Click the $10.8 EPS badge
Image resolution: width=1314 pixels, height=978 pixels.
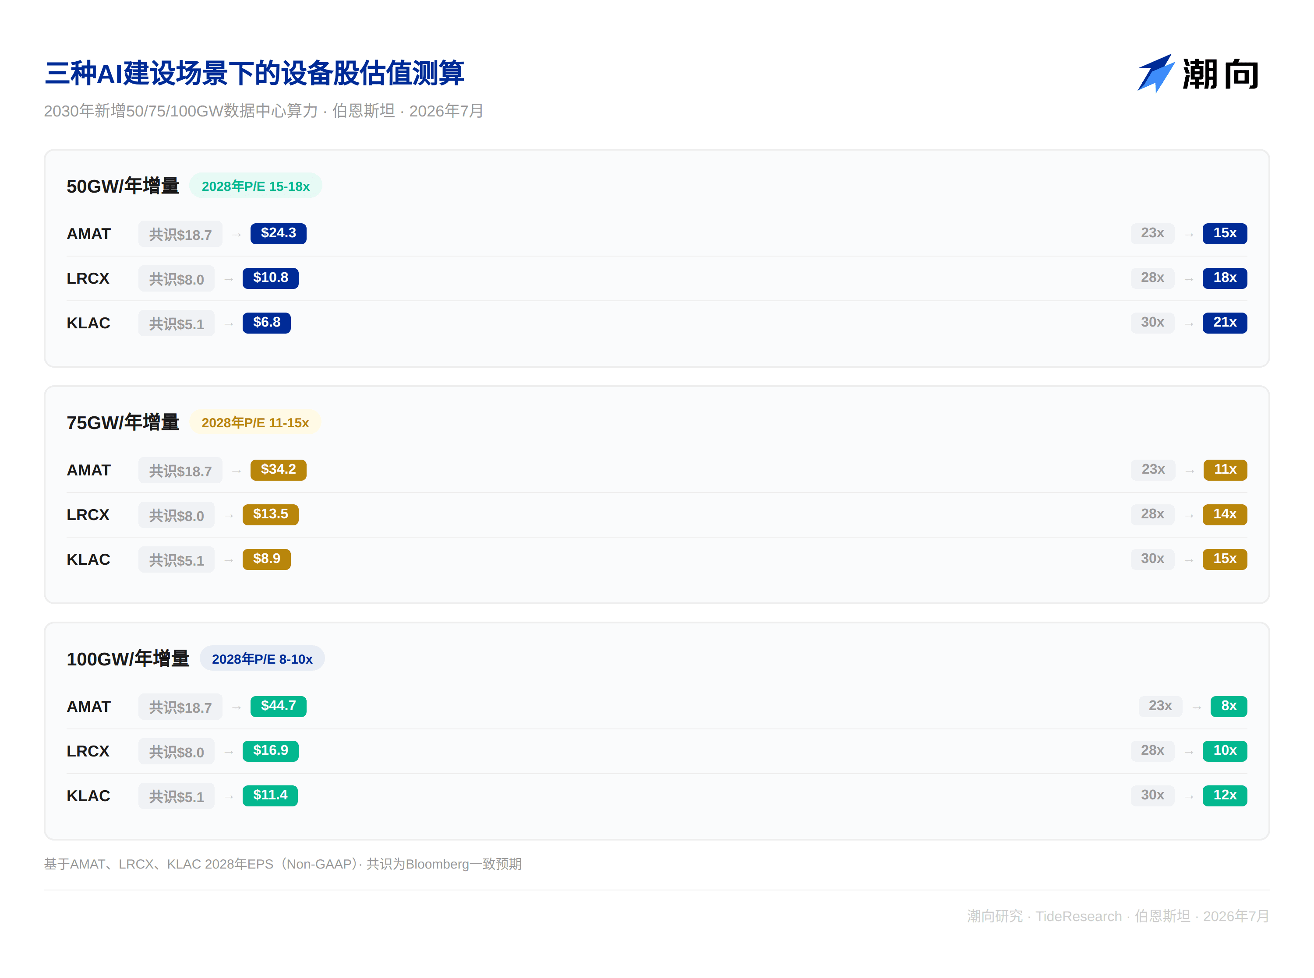point(271,278)
